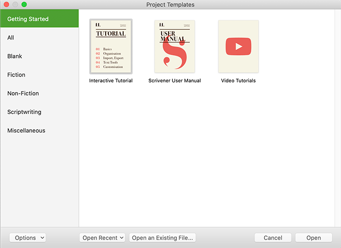Close the window with red button

click(x=6, y=4)
